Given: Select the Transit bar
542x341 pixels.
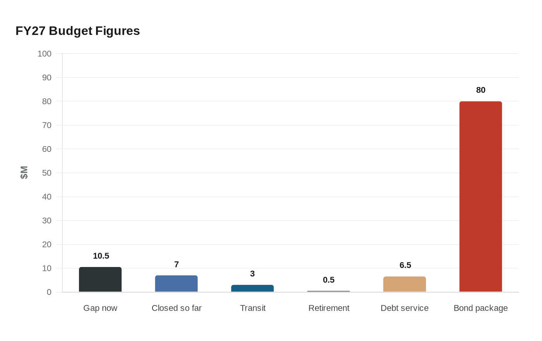Looking at the screenshot, I should point(252,289).
